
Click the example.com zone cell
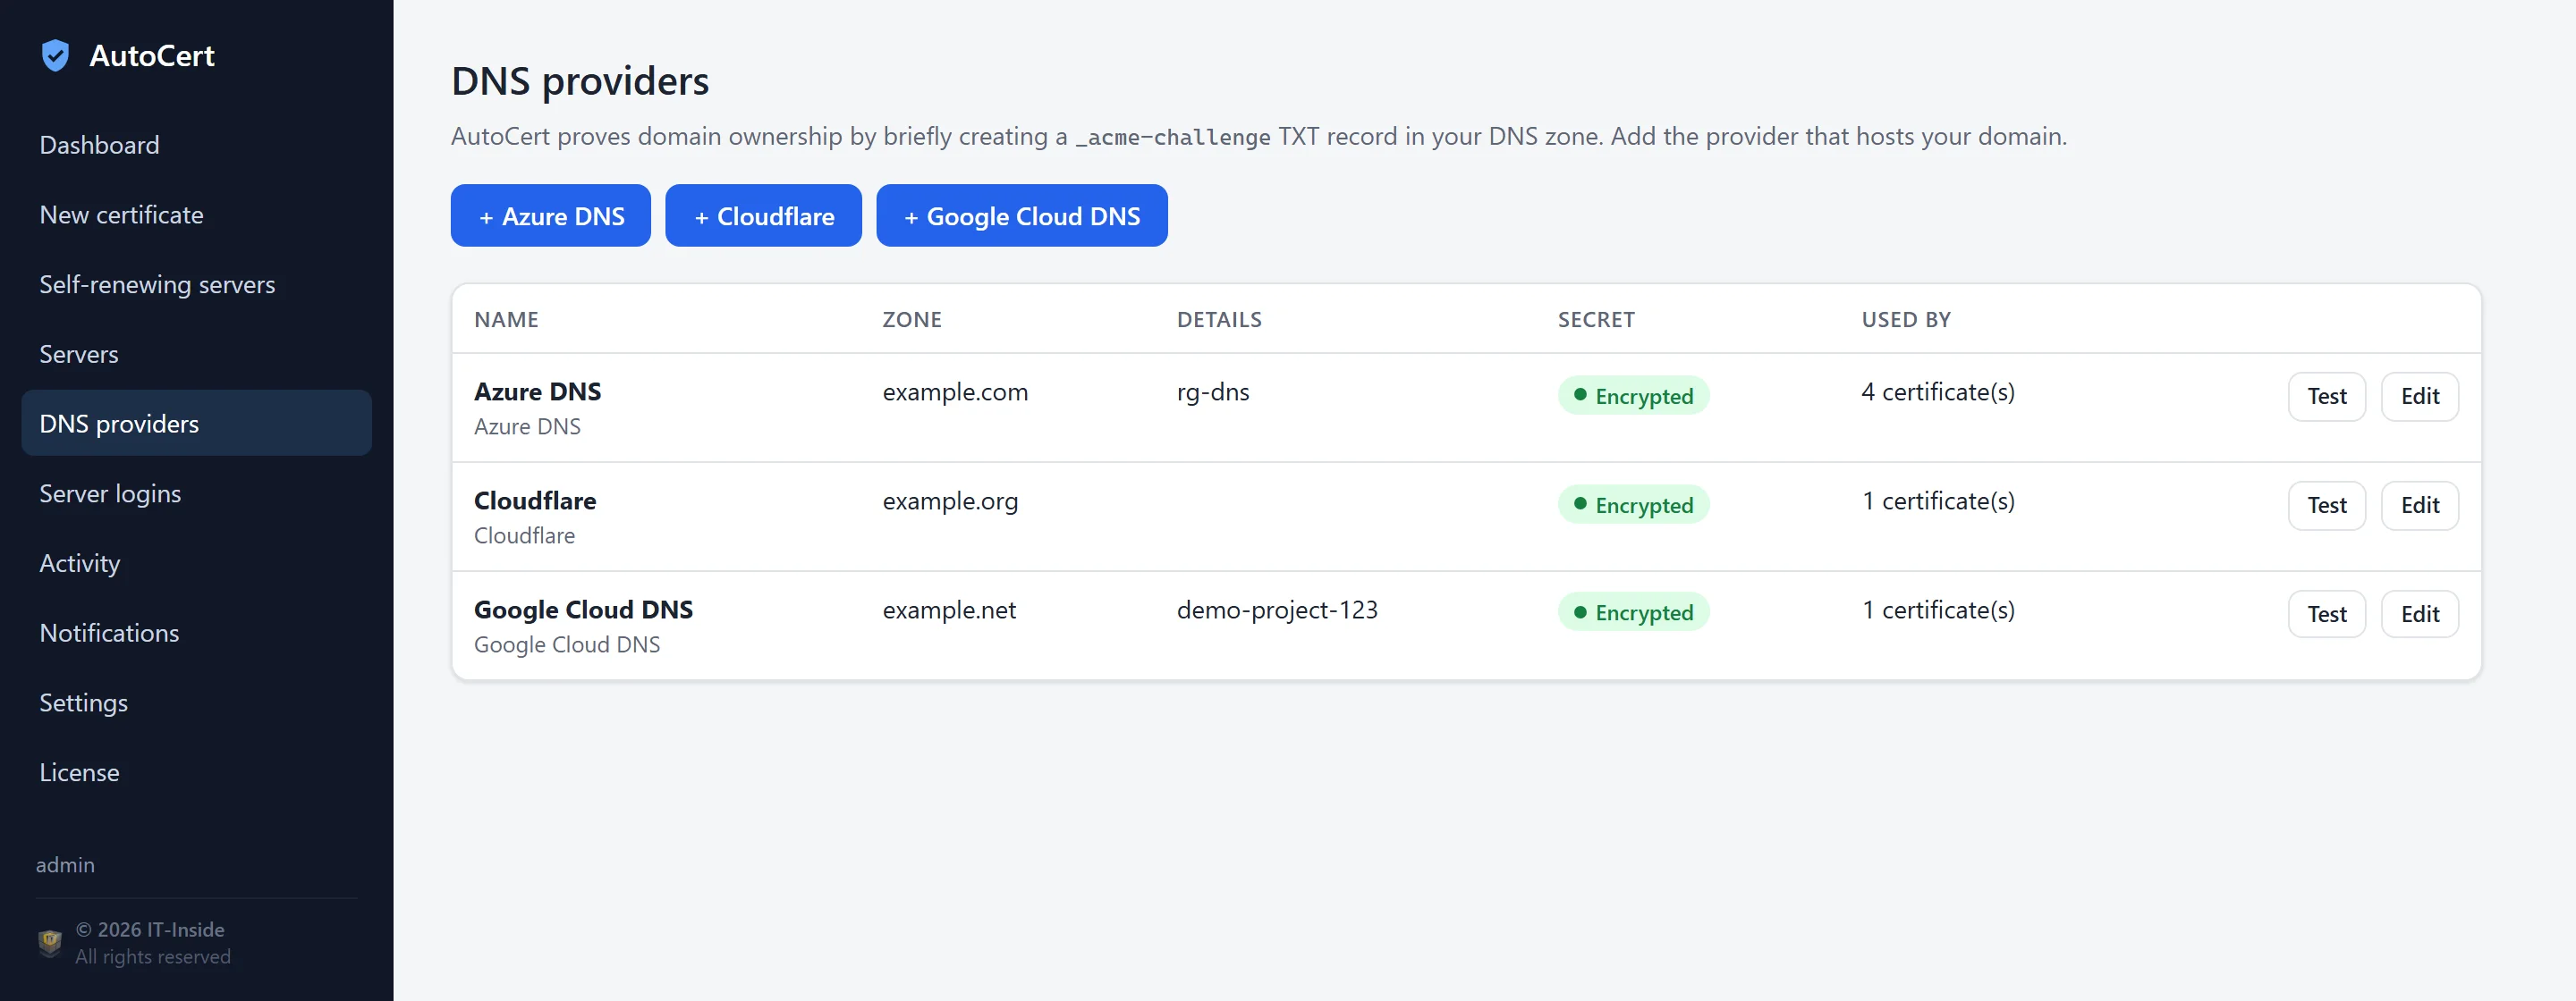click(x=955, y=391)
